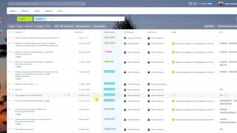This screenshot has height=133, width=237.
Task: Click the green Создать button
Action: tap(23, 19)
